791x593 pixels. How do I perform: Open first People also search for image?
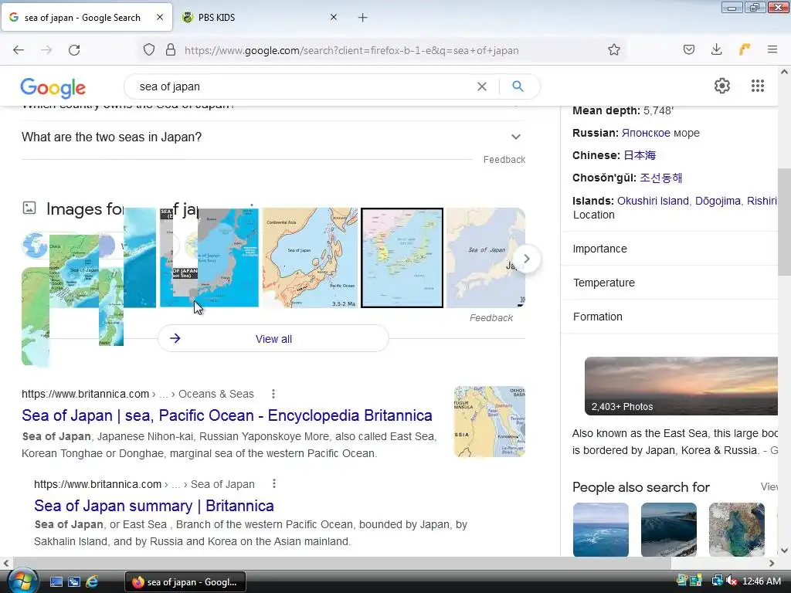[601, 530]
